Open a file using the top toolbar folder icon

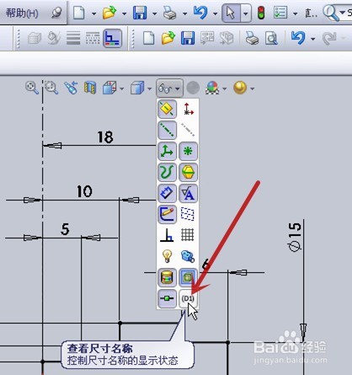tap(109, 13)
